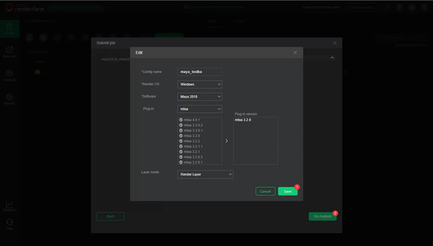The height and width of the screenshot is (246, 433).
Task: Click 'Scan with WeChat to track jobs'
Action: (x=215, y=7)
